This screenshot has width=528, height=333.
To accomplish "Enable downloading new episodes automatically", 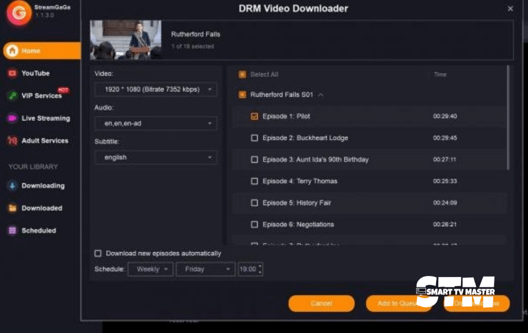I will (x=98, y=253).
